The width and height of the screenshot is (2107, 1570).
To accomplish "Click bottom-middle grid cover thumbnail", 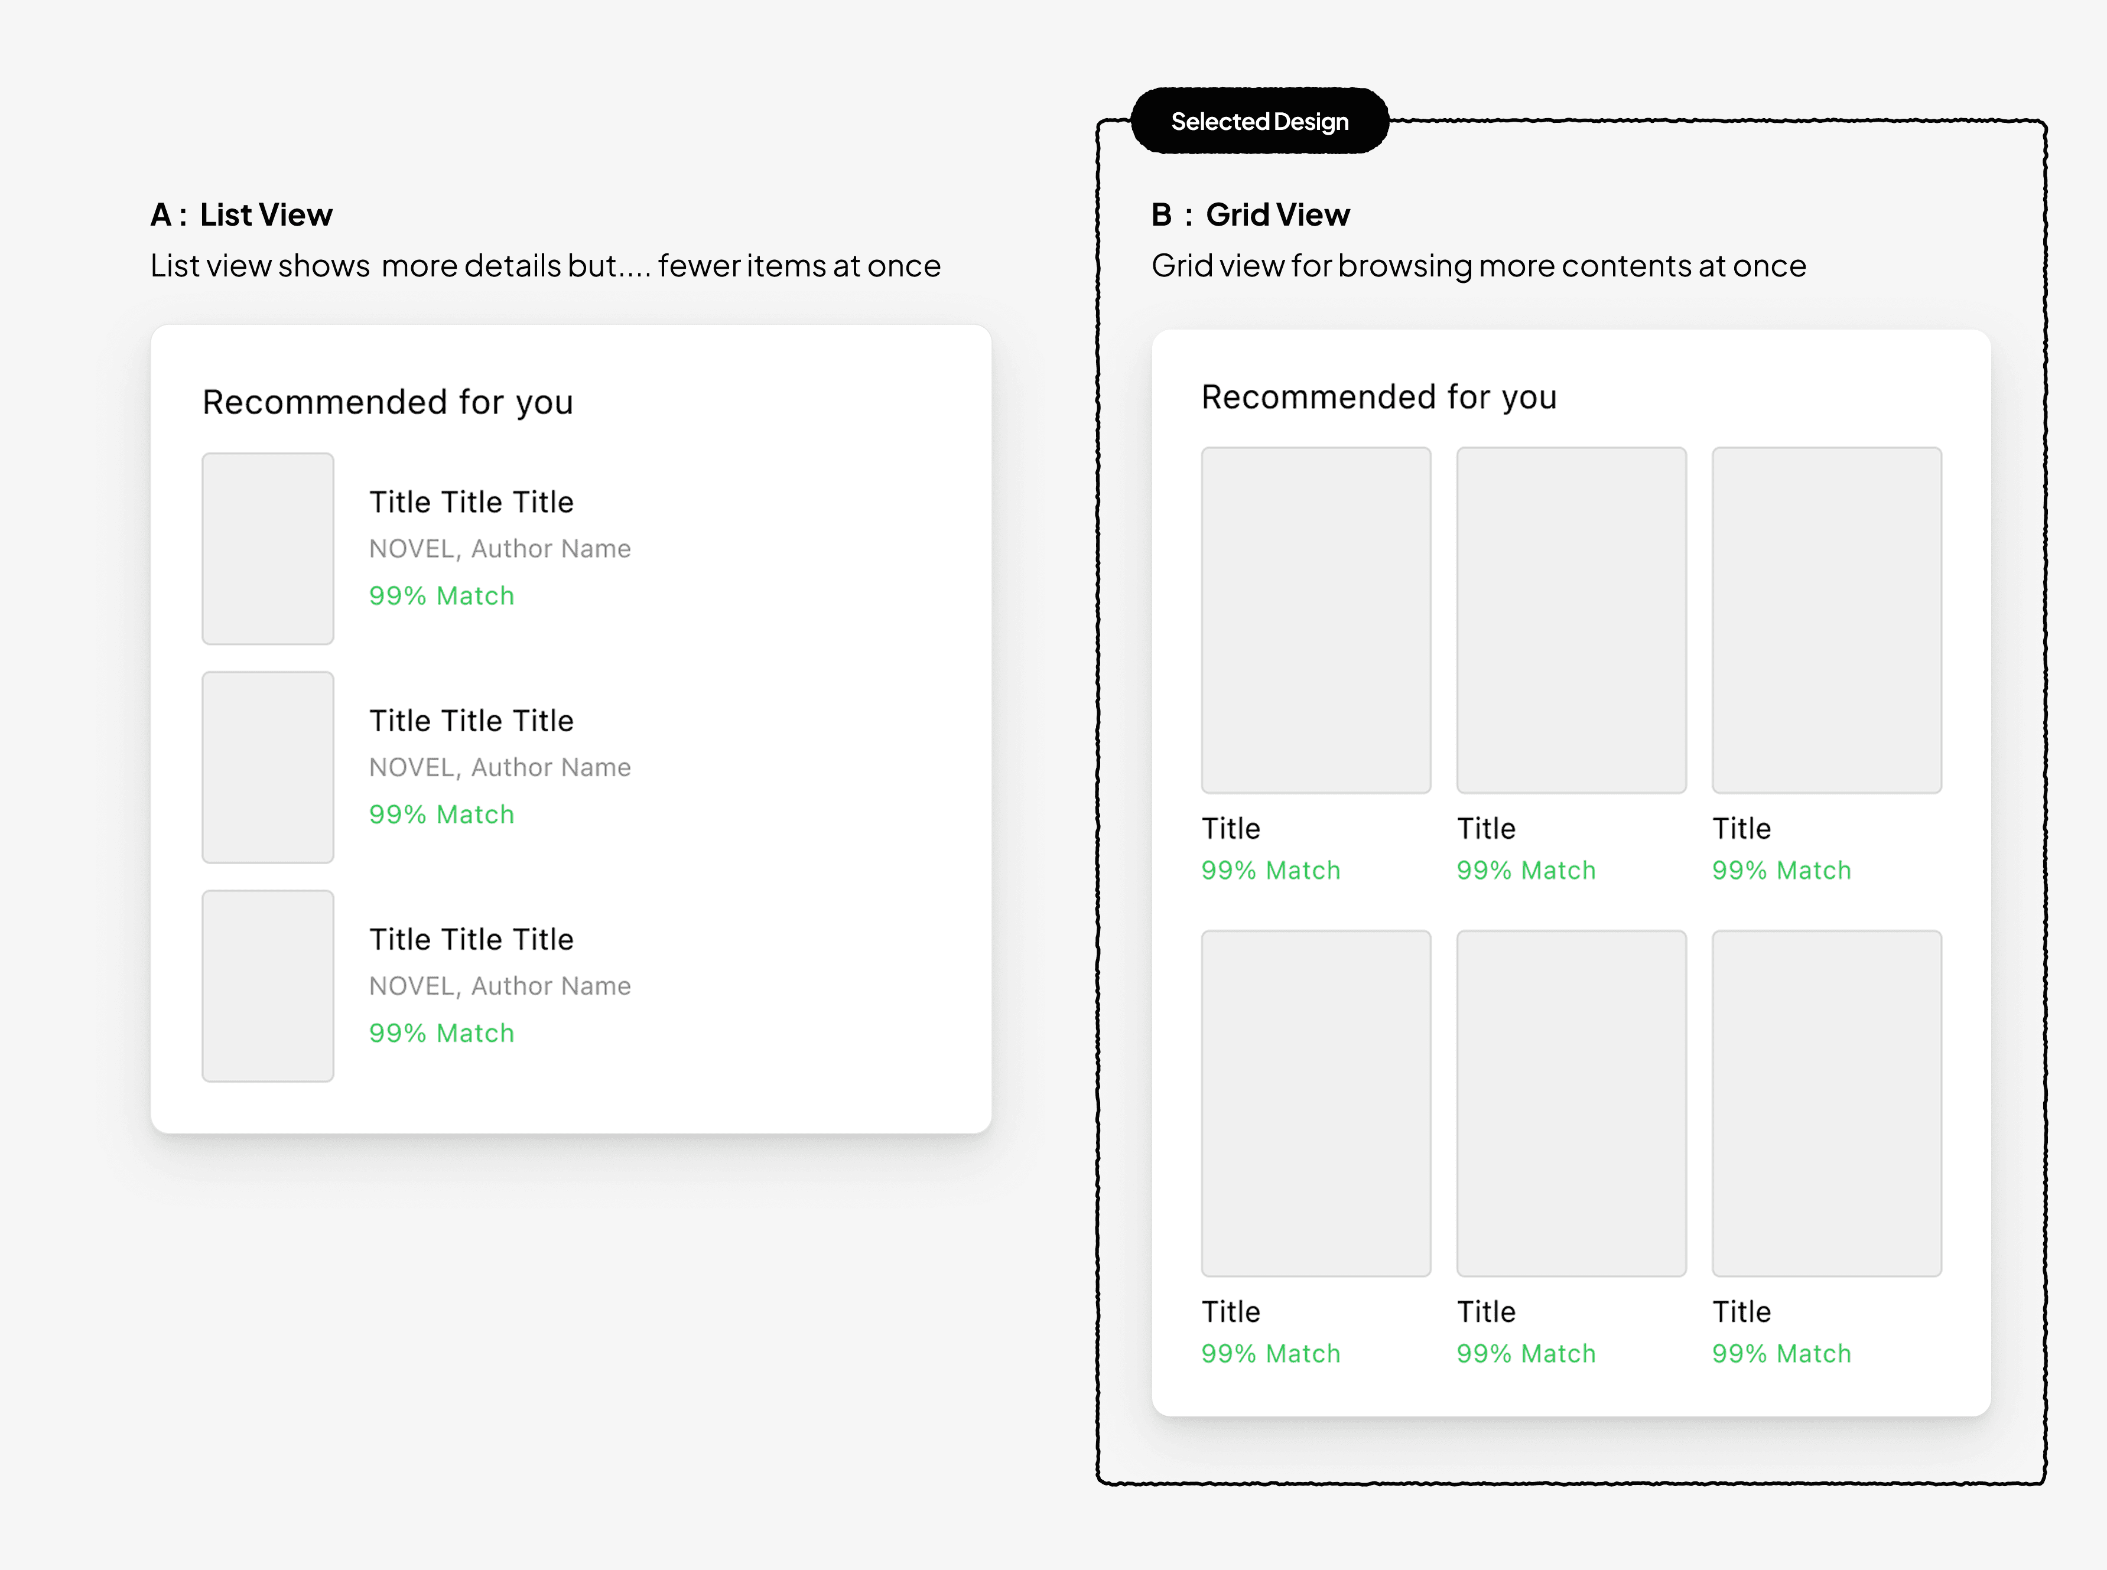I will (1571, 1102).
